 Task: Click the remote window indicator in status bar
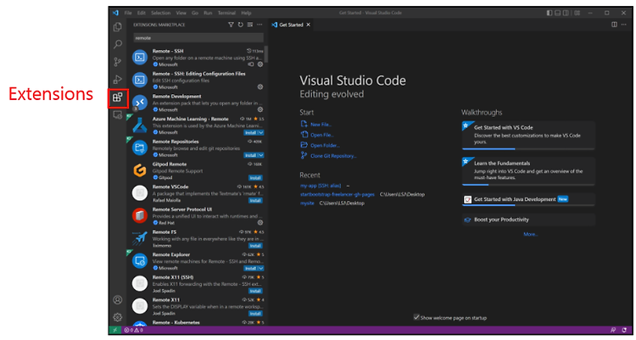tap(115, 330)
